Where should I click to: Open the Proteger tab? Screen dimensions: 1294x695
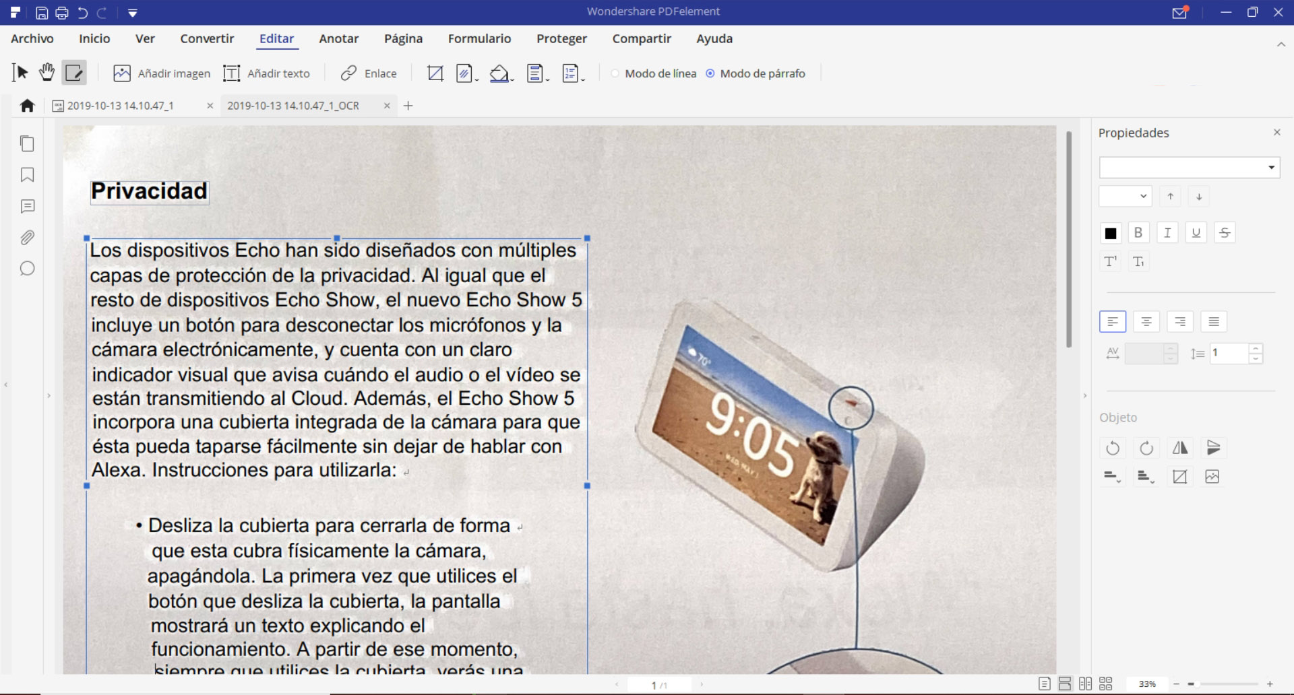[x=561, y=39]
